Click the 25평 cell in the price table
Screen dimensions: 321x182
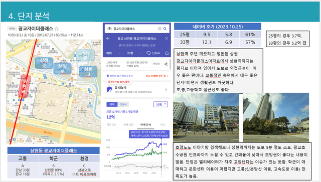pyautogui.click(x=185, y=35)
